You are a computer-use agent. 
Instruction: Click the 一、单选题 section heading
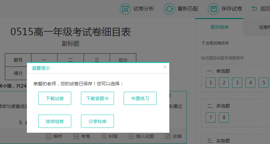tap(219, 71)
